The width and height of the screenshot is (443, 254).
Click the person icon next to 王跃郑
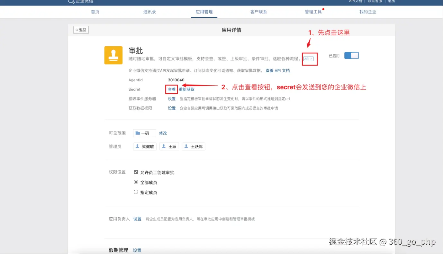coord(186,147)
